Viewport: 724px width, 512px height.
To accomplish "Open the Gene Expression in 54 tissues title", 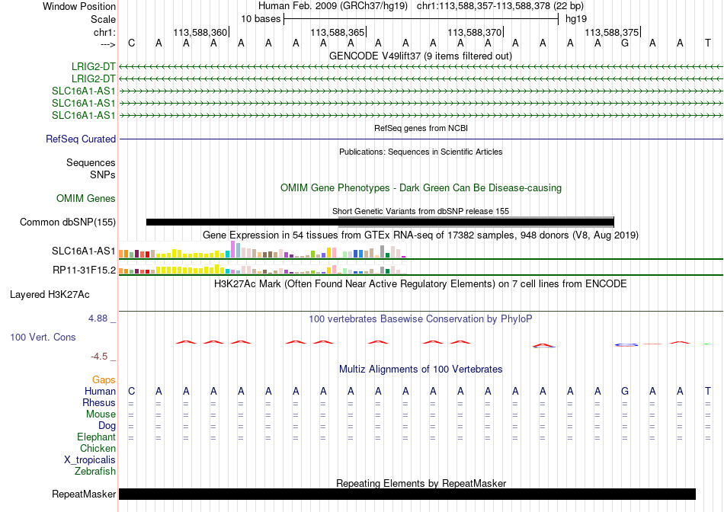I will pyautogui.click(x=420, y=235).
